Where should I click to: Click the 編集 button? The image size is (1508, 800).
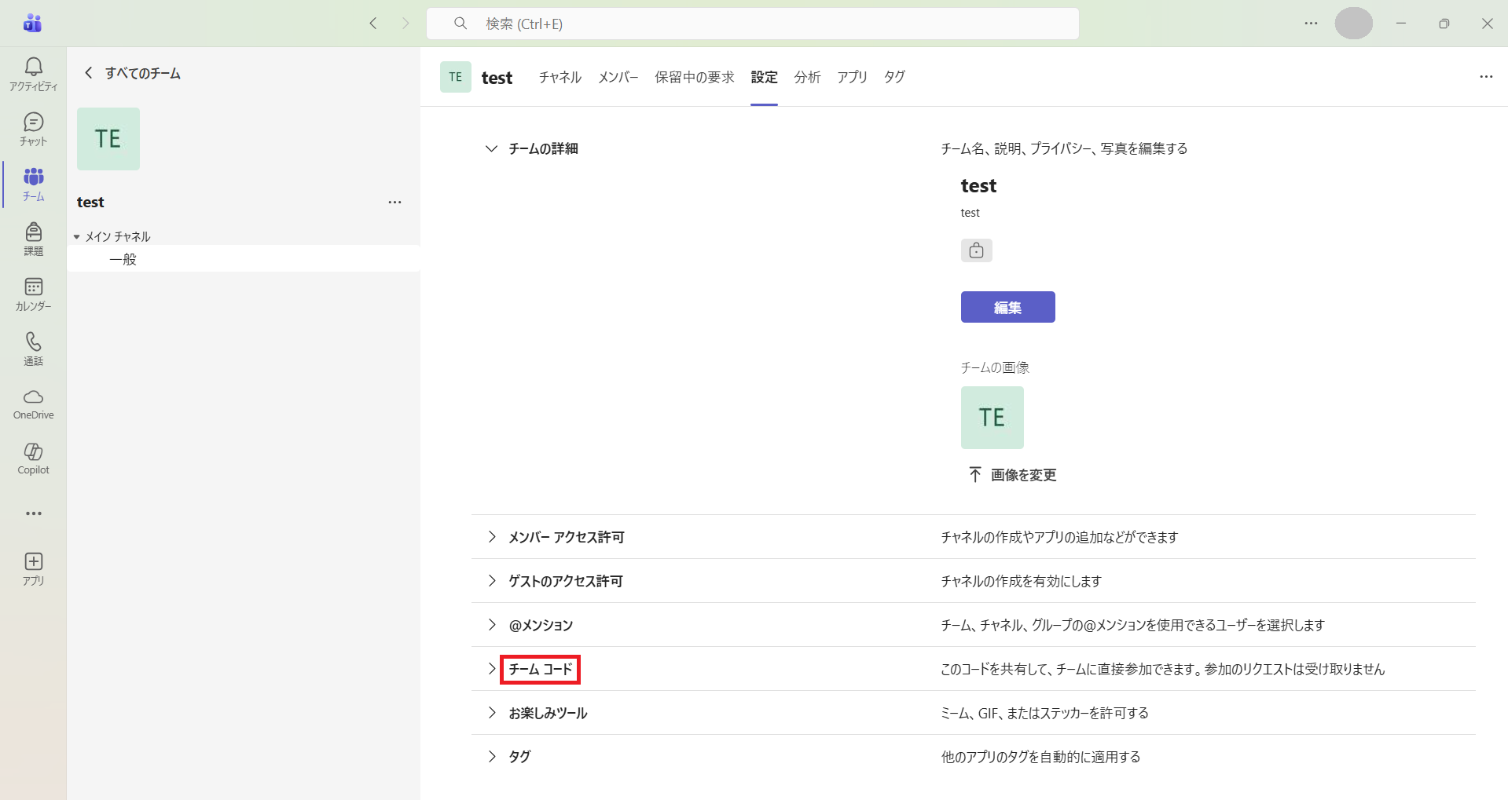pyautogui.click(x=1007, y=307)
